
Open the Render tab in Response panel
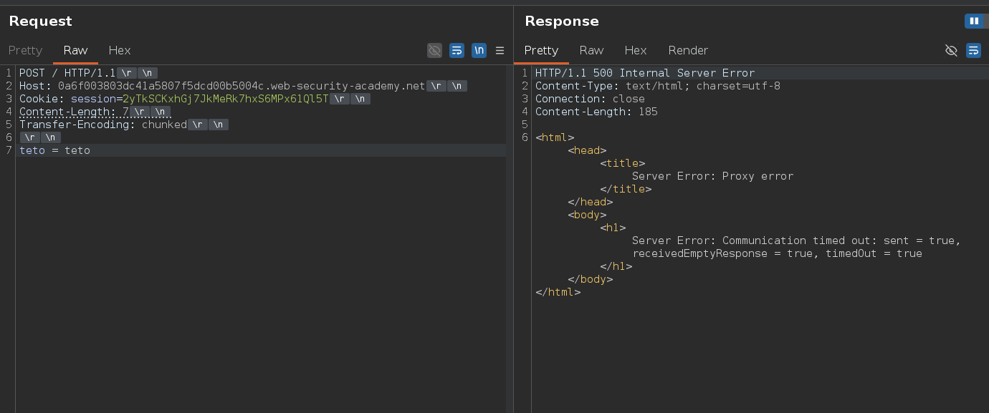[688, 50]
